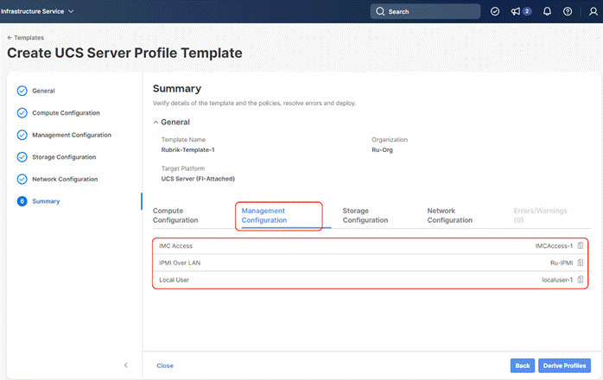Select the Management Configuration step in sidebar

(72, 135)
